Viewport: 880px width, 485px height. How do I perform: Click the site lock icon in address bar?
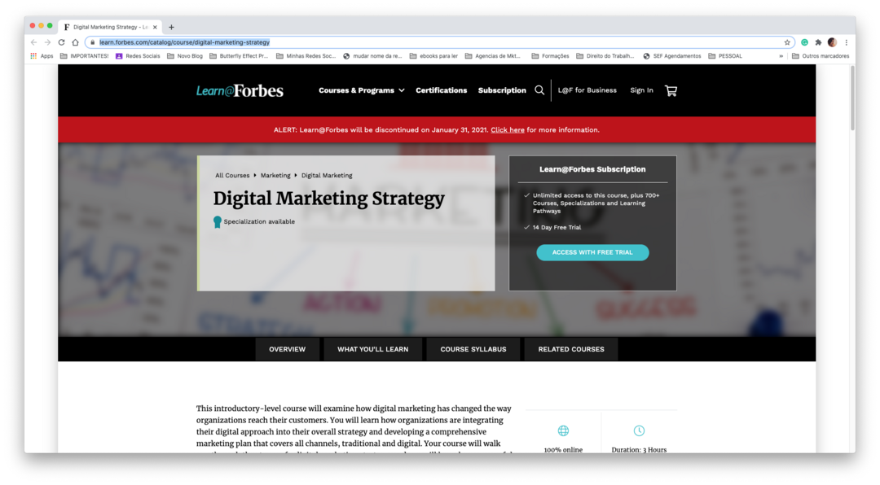pos(93,42)
